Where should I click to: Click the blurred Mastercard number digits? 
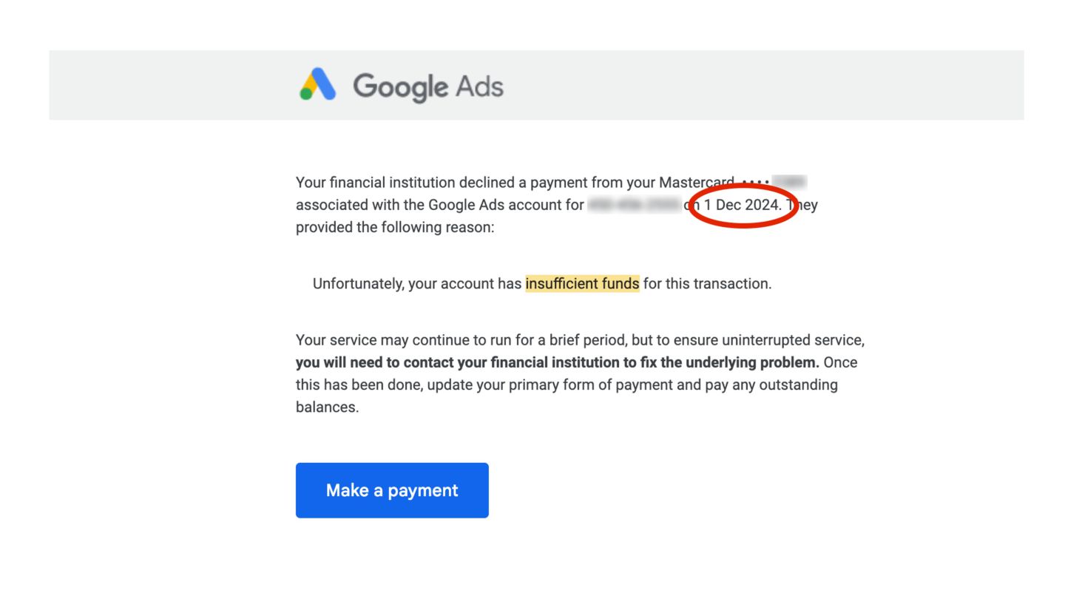click(788, 182)
